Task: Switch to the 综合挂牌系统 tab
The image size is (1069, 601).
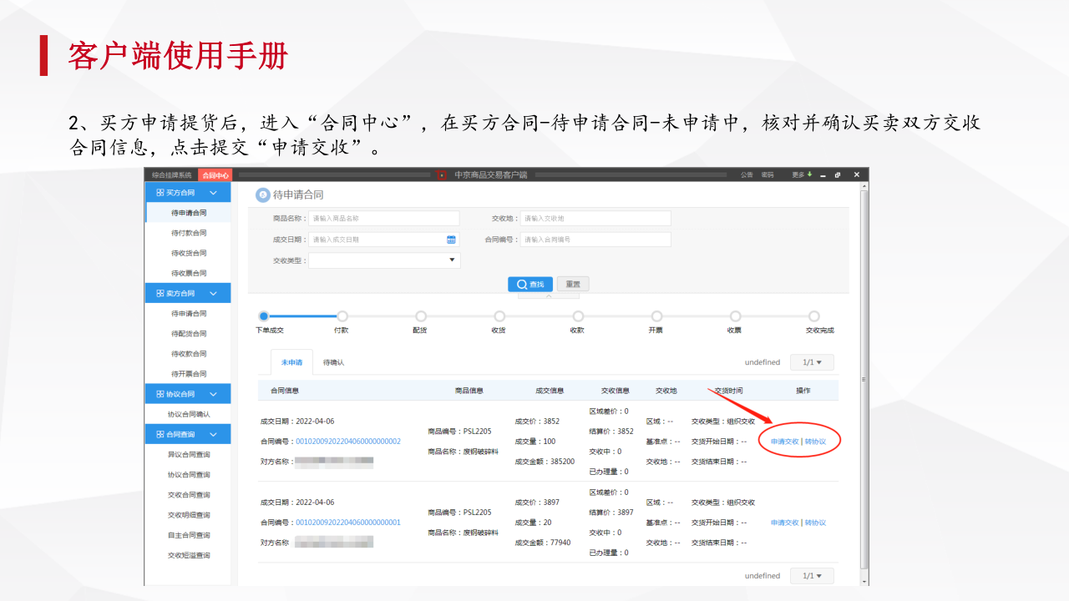Action: (x=171, y=175)
